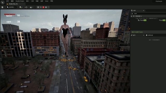The width and height of the screenshot is (166, 93).
Task: Open the 文件 (File) menu
Action: coord(8,1)
